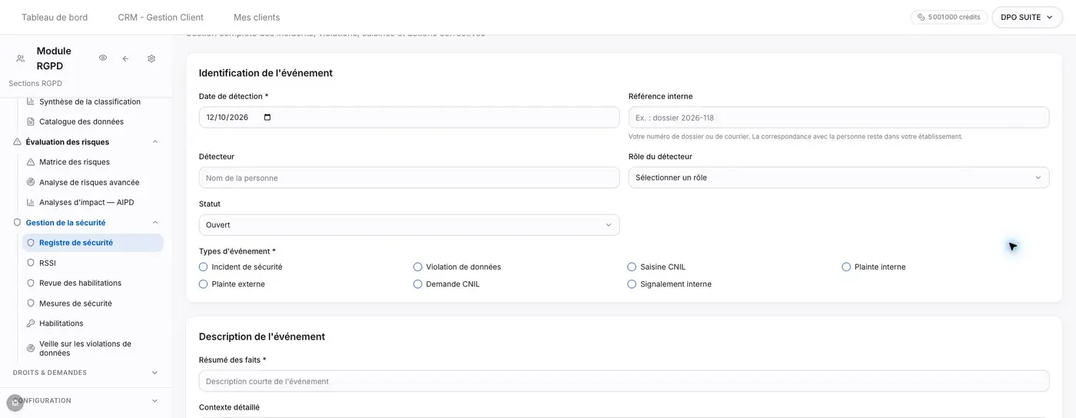1076x418 pixels.
Task: Collapse the Gestion de la sécurité chevron
Action: click(x=154, y=223)
